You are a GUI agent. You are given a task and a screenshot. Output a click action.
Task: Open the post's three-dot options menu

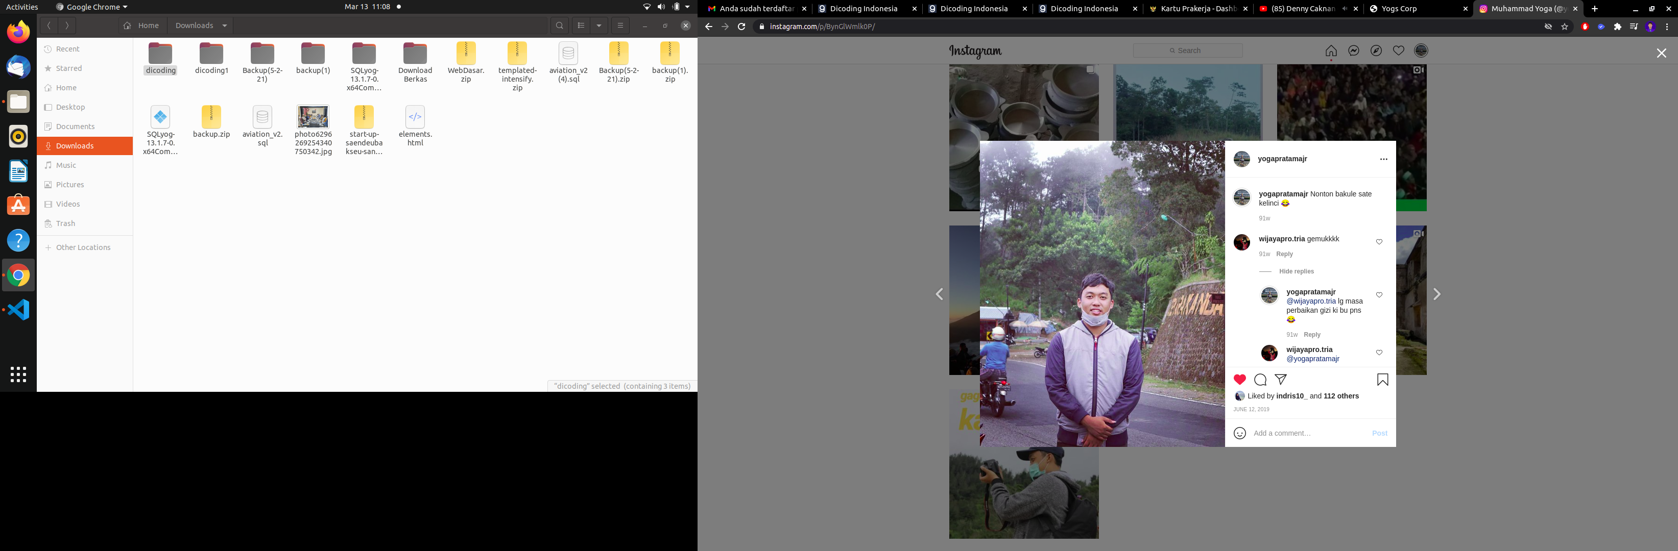tap(1383, 159)
